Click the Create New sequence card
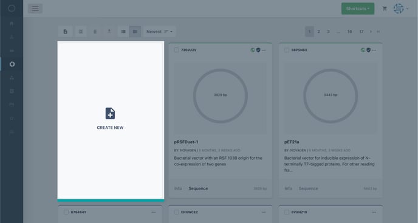The width and height of the screenshot is (418, 223). pos(111,120)
